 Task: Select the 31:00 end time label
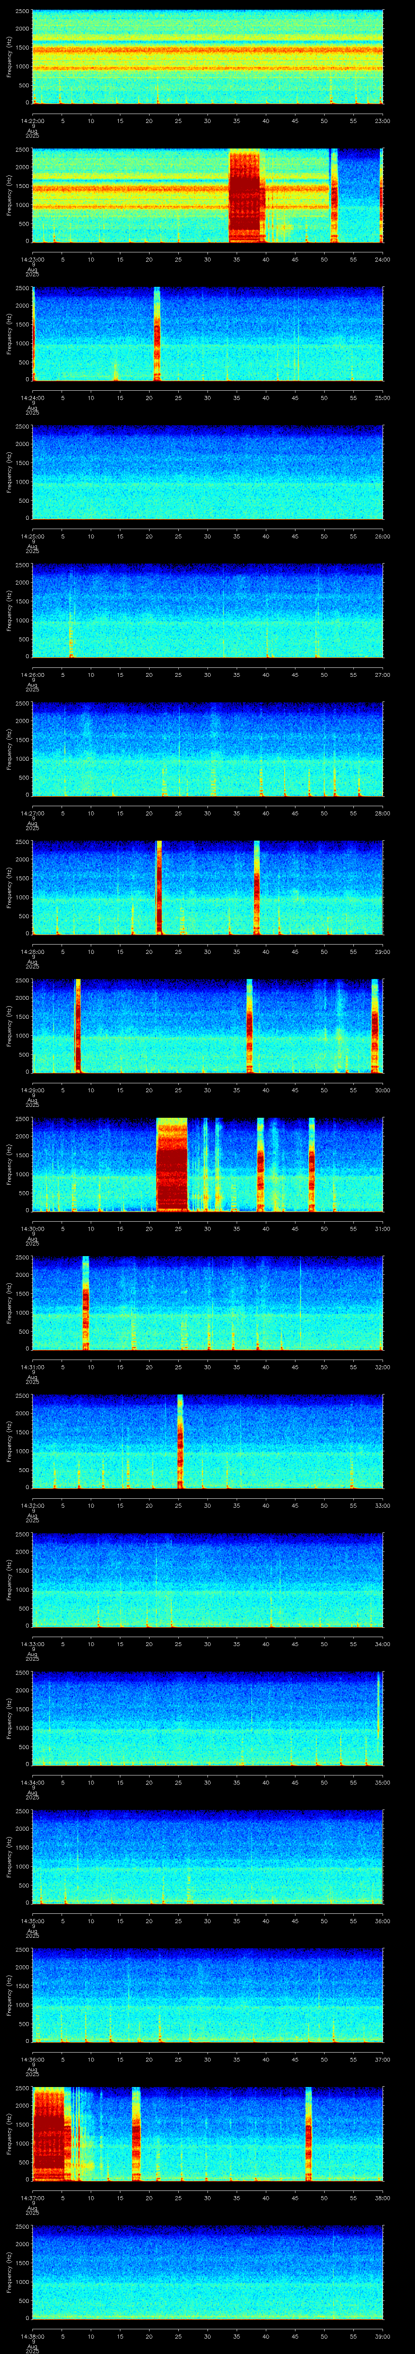(x=382, y=1228)
